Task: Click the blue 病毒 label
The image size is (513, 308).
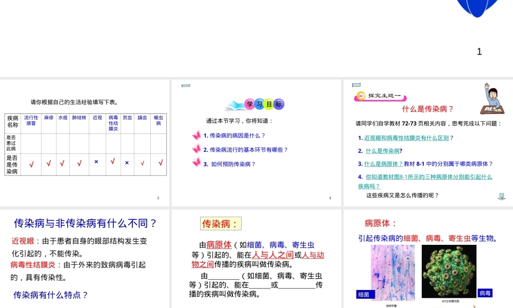Action: pos(485,293)
